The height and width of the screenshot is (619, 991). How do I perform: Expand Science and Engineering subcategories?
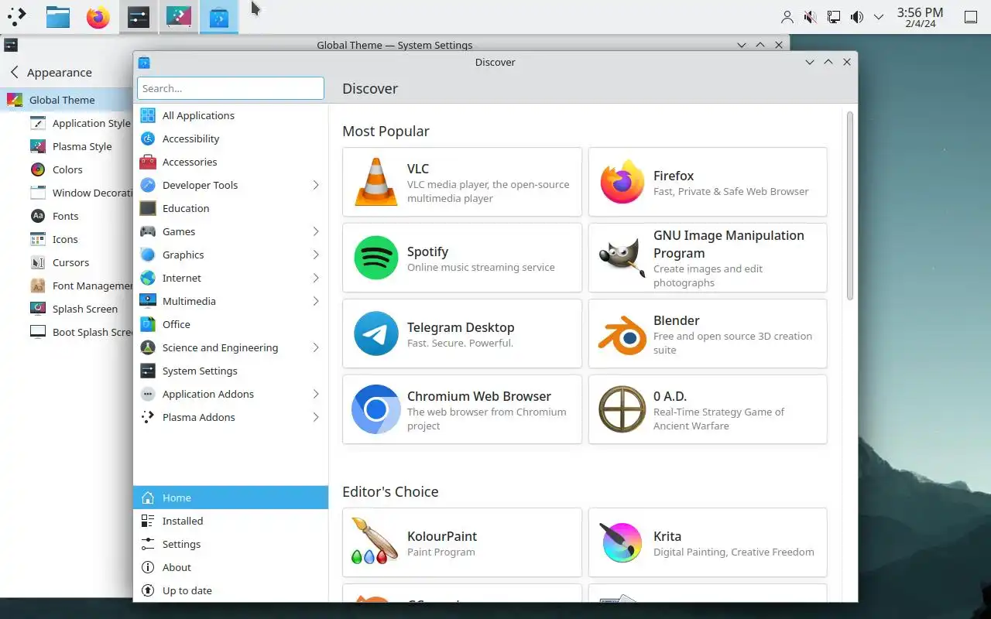coord(316,347)
